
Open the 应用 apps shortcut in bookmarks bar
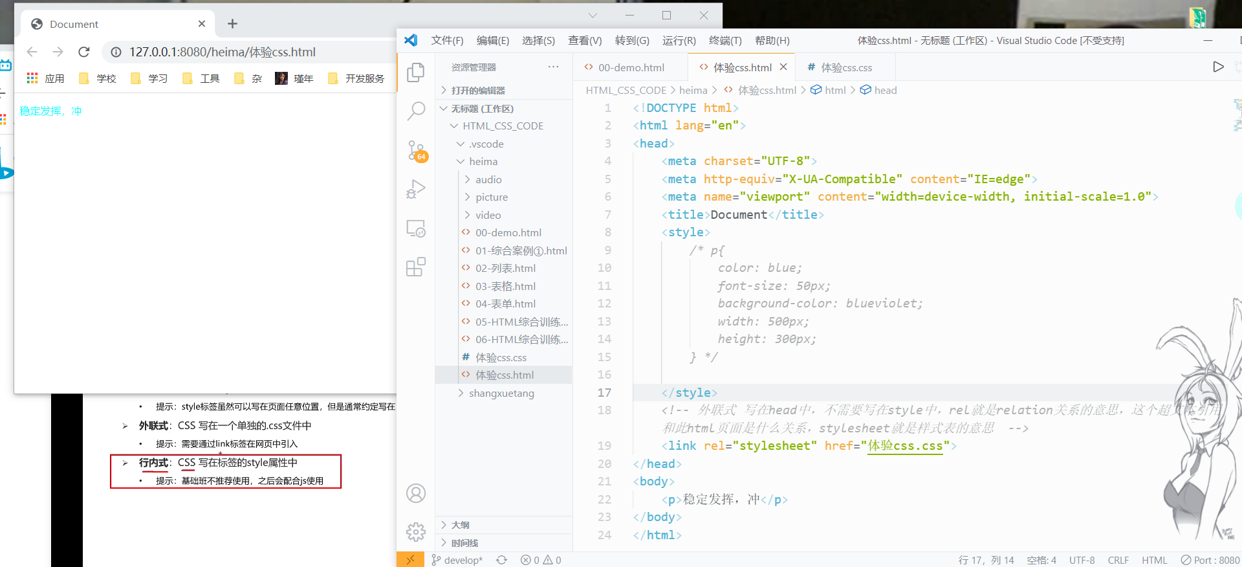(x=45, y=78)
